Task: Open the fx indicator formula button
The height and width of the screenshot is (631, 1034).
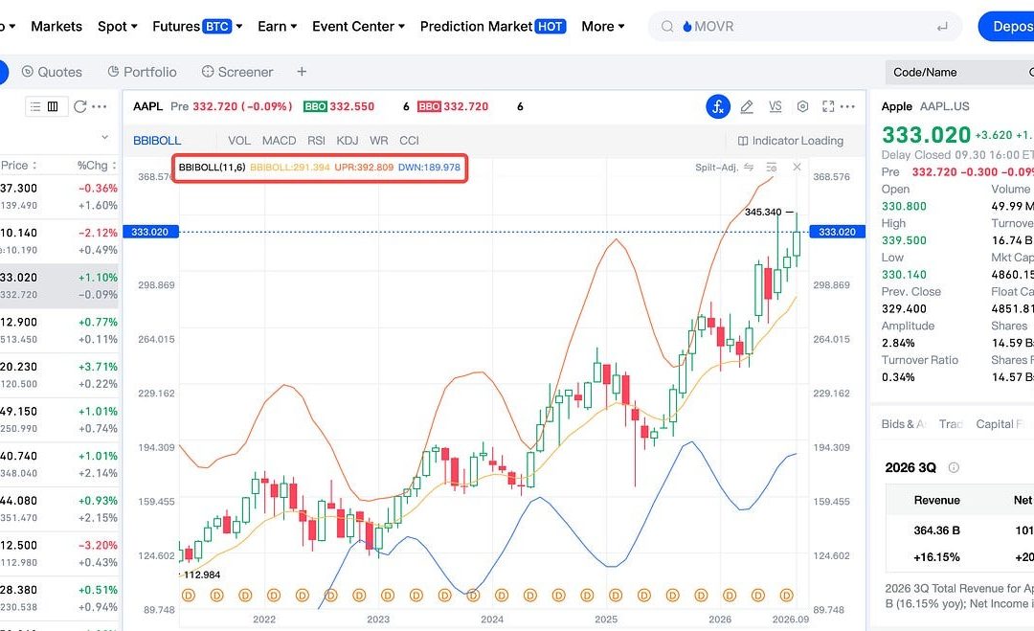Action: point(718,106)
